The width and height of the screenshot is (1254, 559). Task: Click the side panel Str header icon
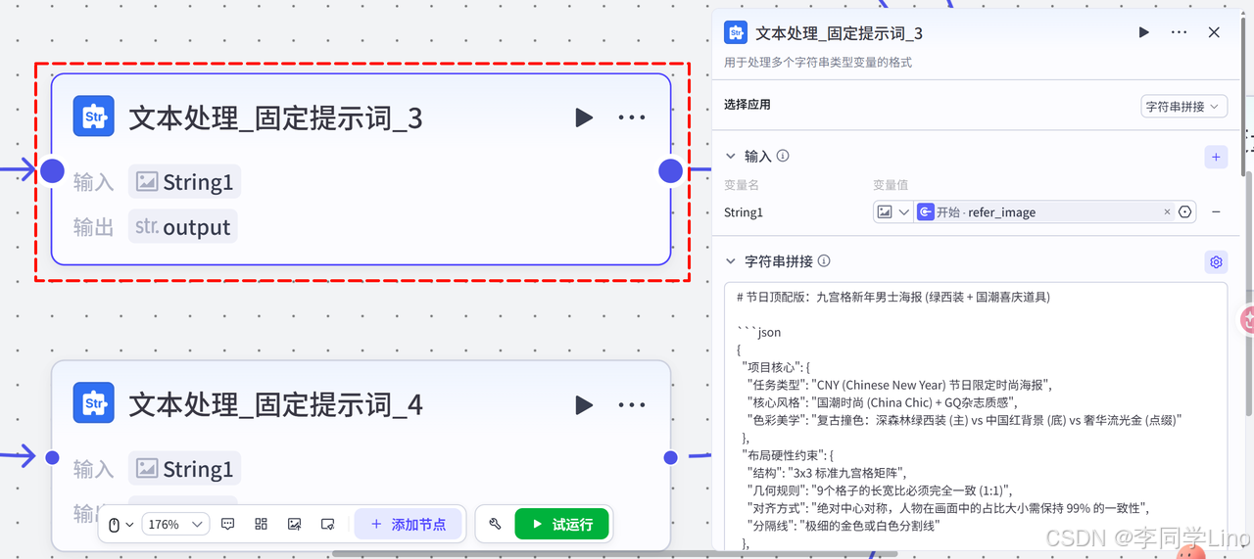tap(736, 32)
